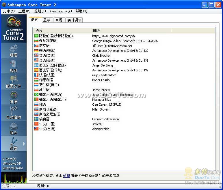The image size is (223, 190).
Task: Choose 英语(美国) from the language list
Action: coord(47,60)
